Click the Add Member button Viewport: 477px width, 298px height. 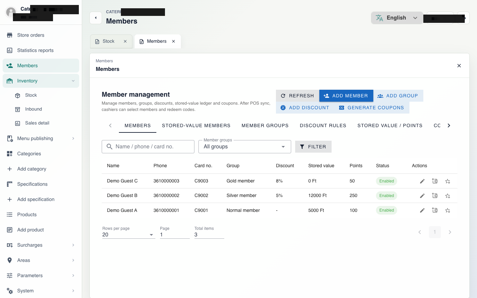[x=346, y=96]
